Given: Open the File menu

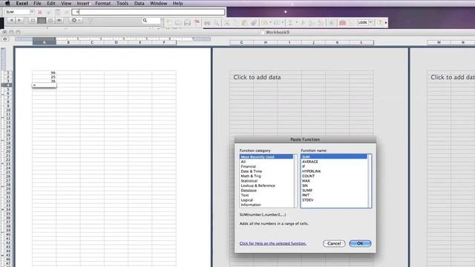Looking at the screenshot, I should (37, 3).
